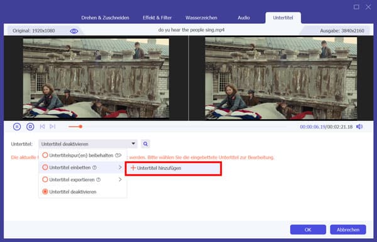This screenshot has width=377, height=242.
Task: Click the Abbrechen button
Action: click(348, 229)
